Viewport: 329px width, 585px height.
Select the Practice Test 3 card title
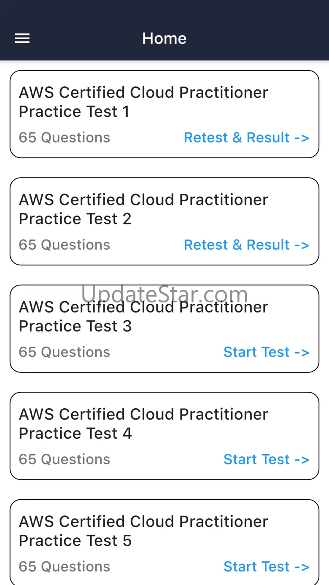[143, 317]
